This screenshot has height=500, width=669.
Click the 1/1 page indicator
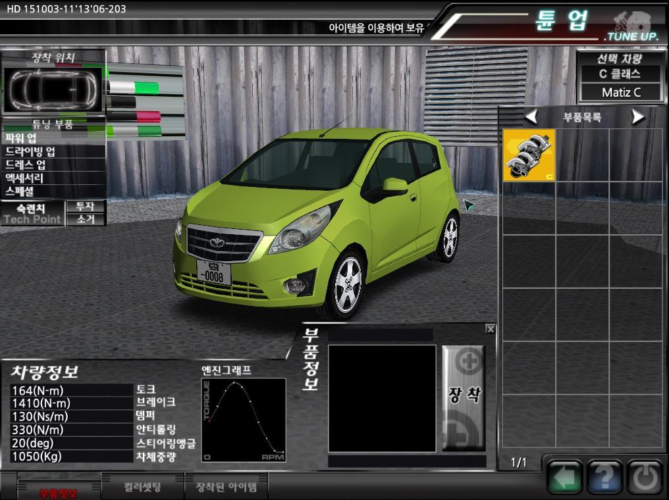[518, 463]
